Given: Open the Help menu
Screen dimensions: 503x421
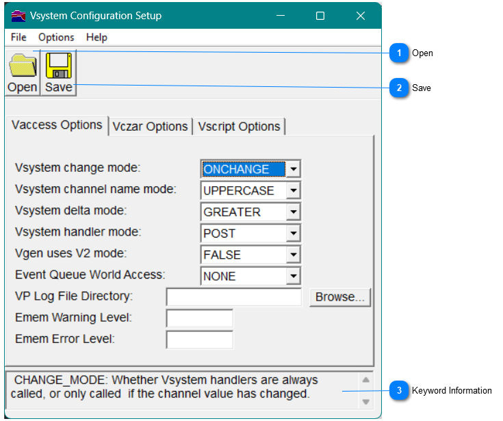Looking at the screenshot, I should [x=96, y=38].
